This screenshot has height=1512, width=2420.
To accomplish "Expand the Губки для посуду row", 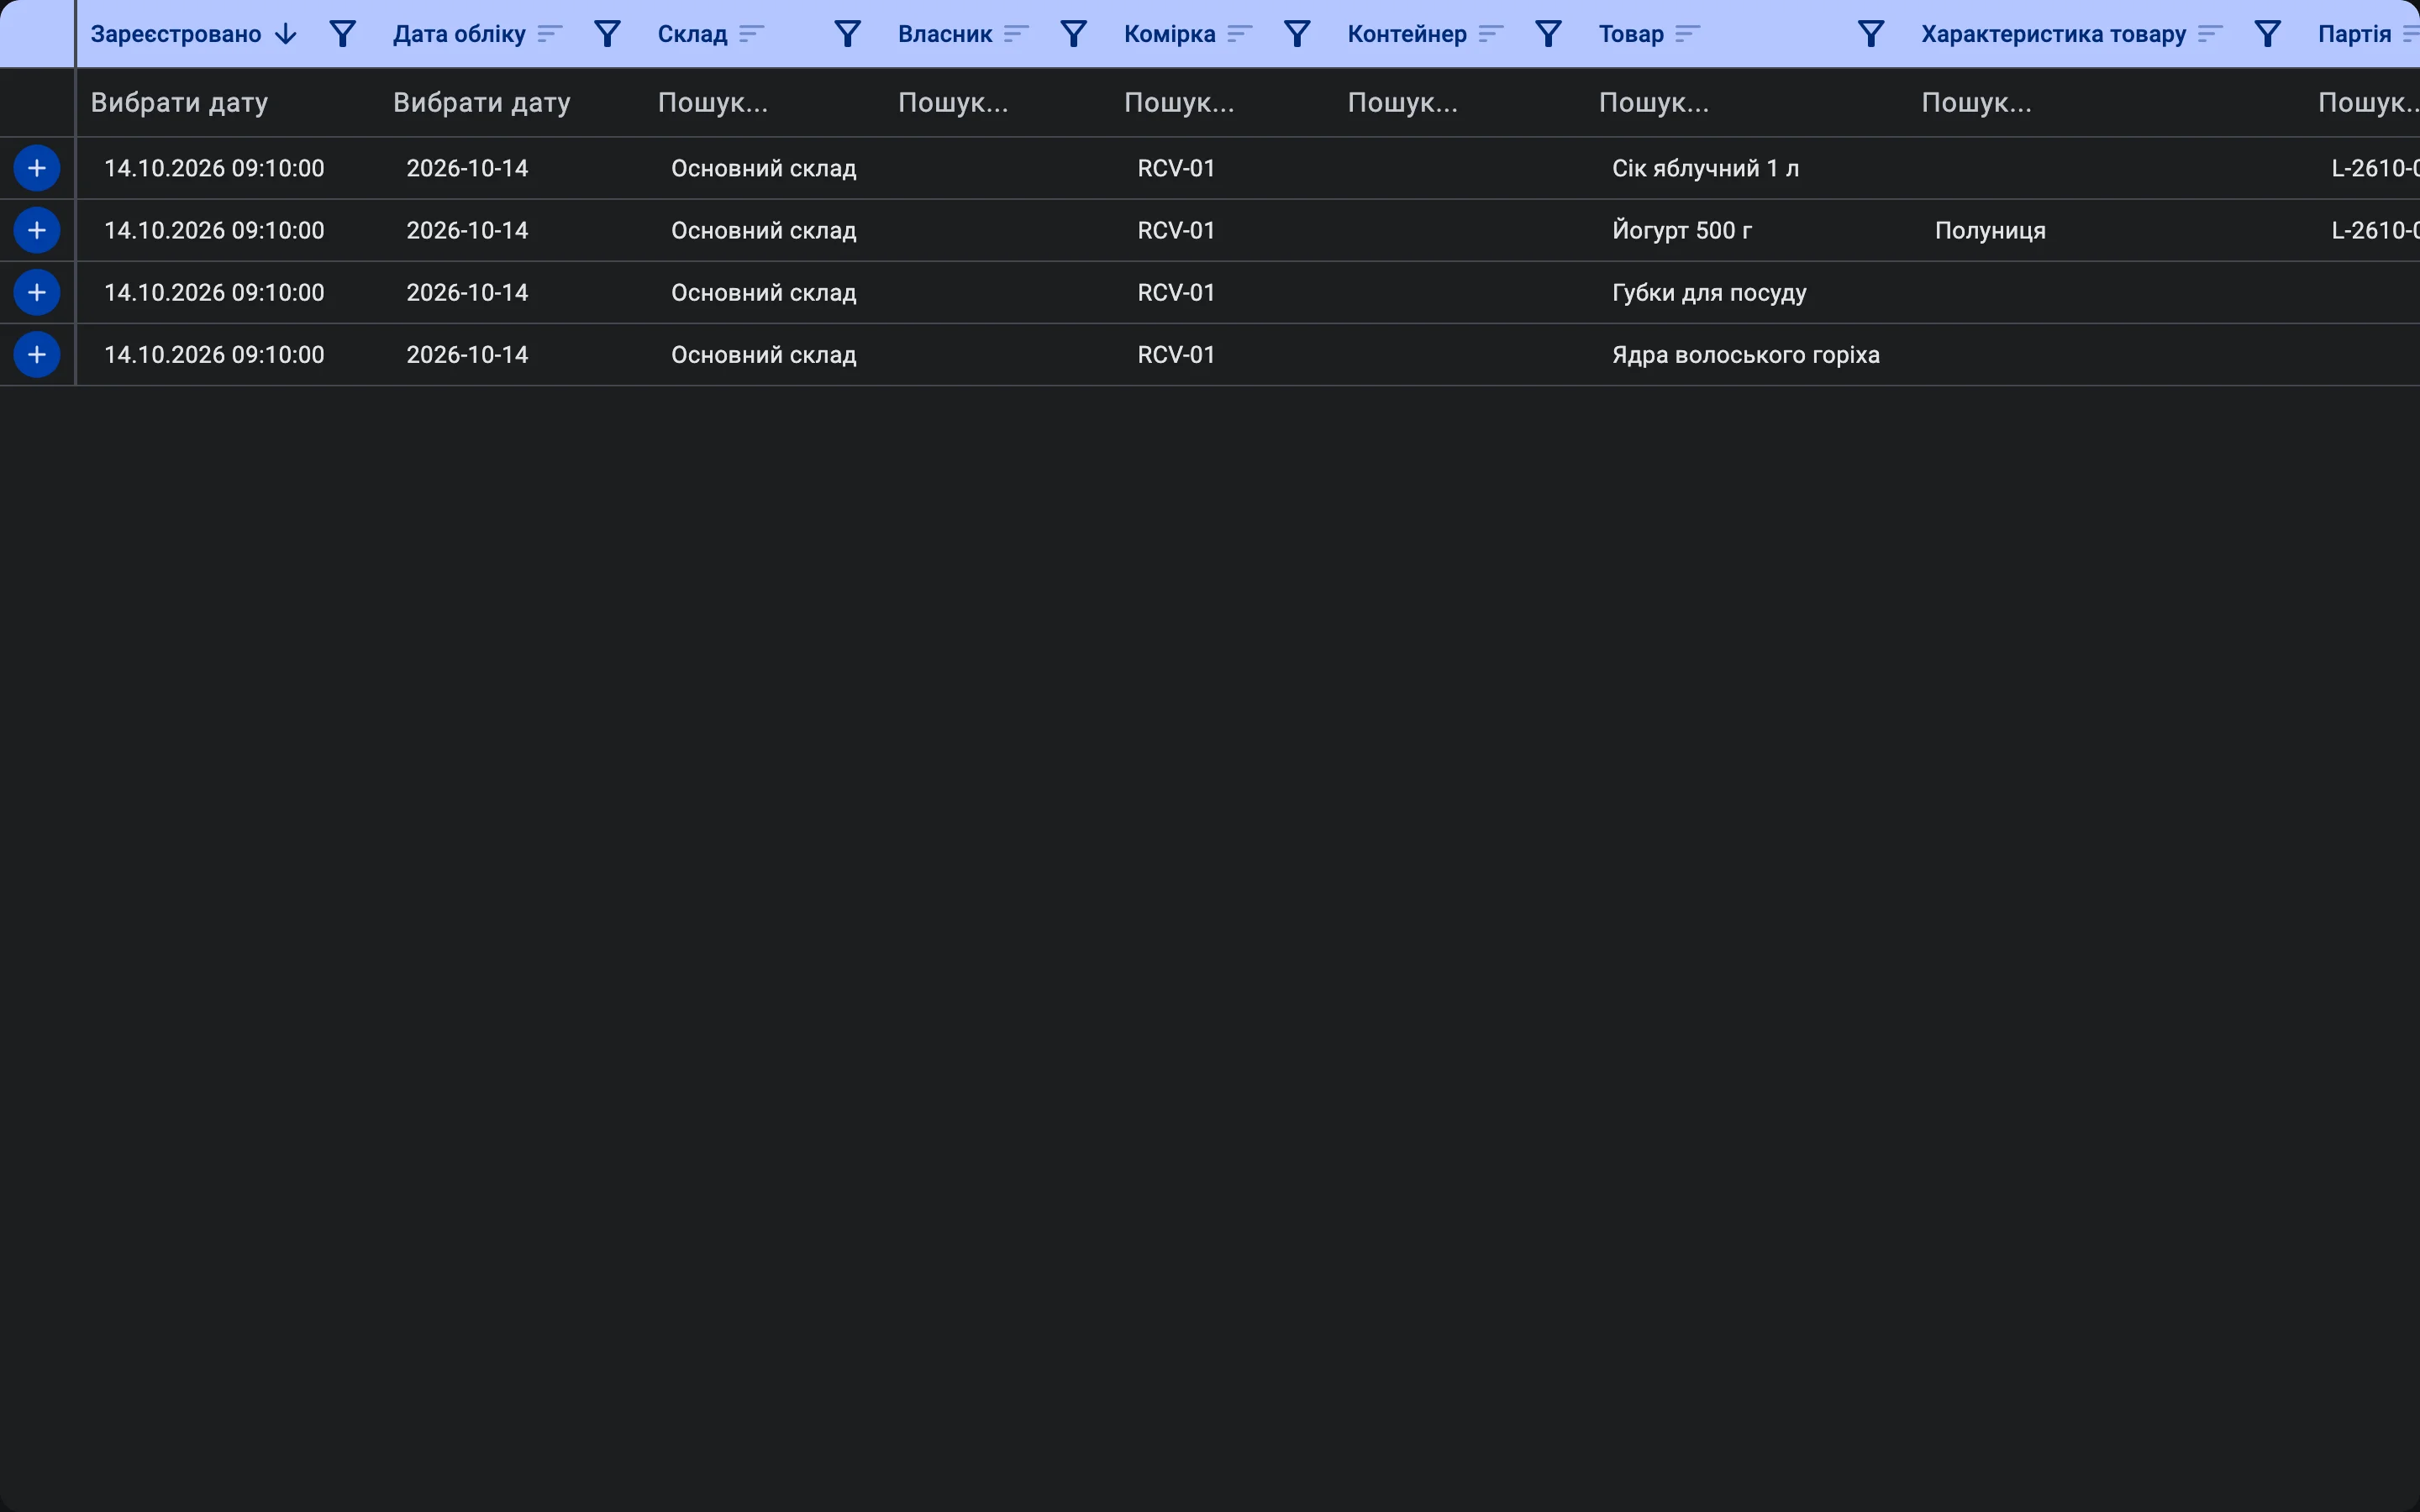I will coord(37,292).
